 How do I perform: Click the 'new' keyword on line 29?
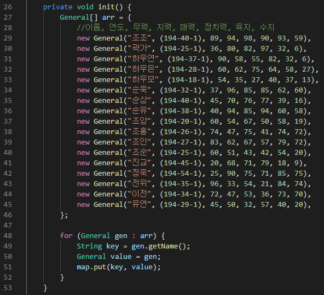[83, 39]
